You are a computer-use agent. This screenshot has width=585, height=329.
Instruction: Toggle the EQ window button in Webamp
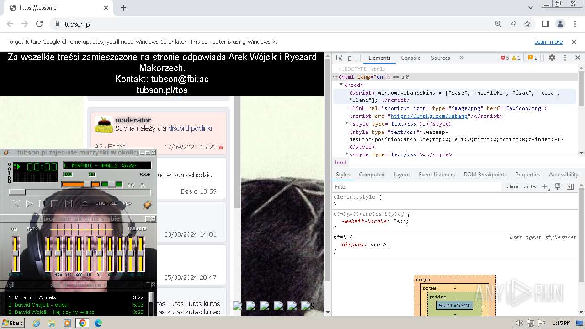pyautogui.click(x=131, y=185)
